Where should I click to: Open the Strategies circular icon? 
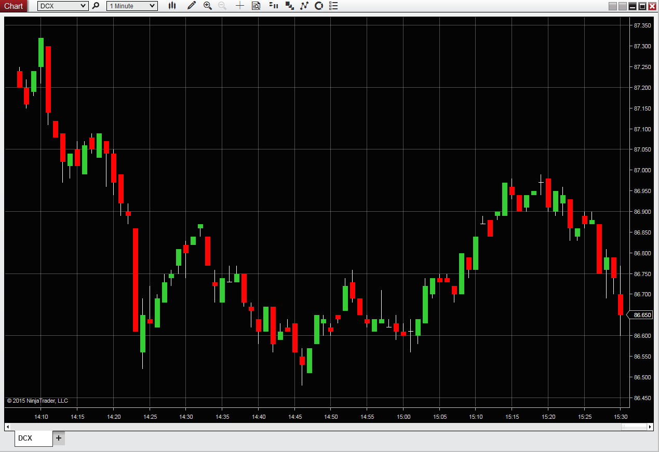319,6
